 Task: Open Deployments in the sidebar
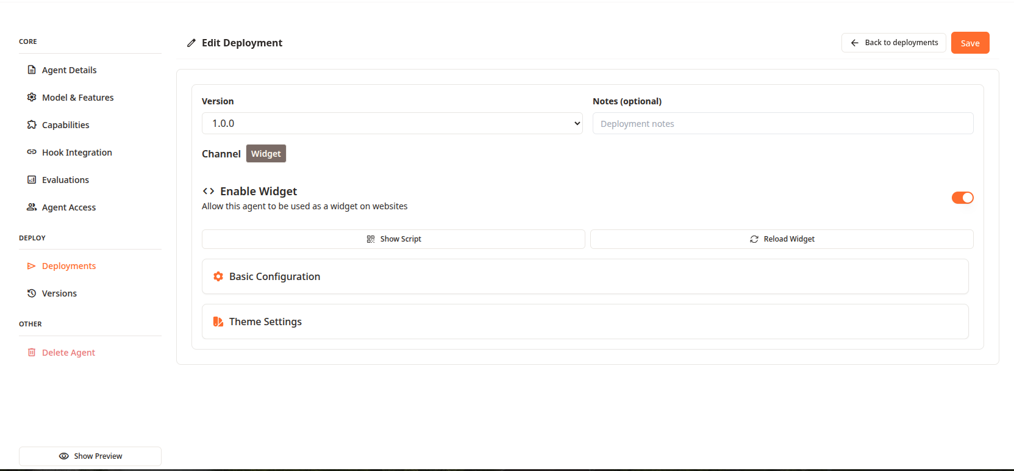[x=68, y=266]
